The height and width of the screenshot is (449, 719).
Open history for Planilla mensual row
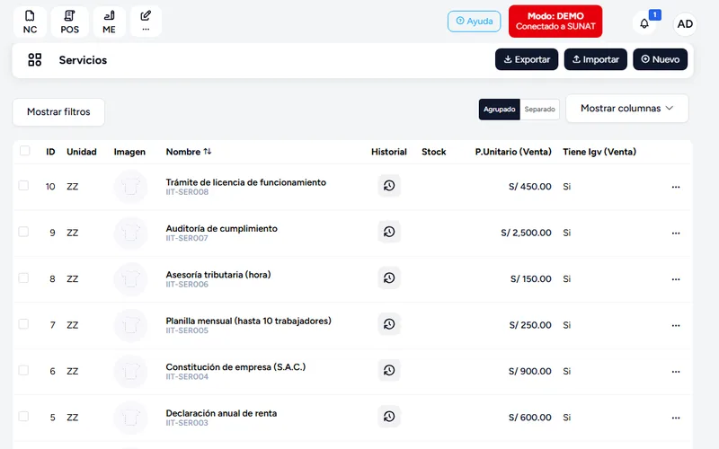pyautogui.click(x=389, y=324)
